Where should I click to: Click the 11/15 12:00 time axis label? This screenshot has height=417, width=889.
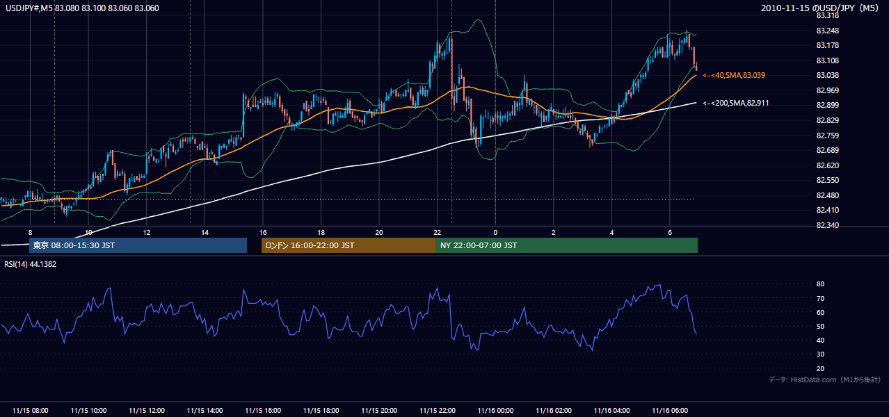point(147,411)
